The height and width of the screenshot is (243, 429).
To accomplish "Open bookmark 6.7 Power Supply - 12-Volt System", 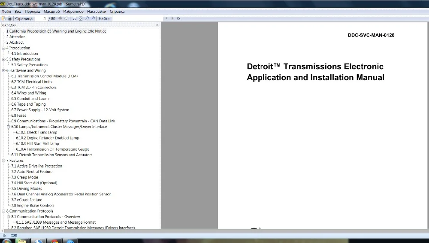I will (x=40, y=110).
